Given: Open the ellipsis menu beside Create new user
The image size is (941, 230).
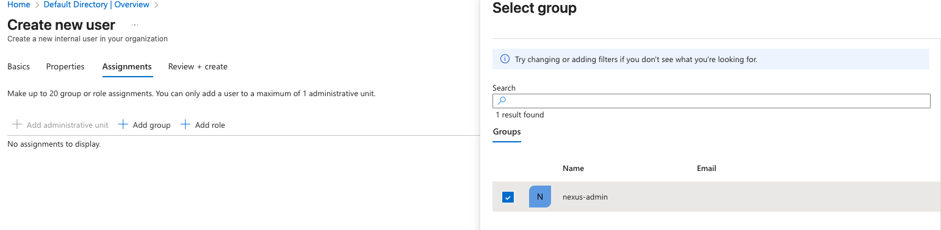Looking at the screenshot, I should (135, 25).
